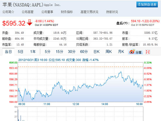Click the 前收盘 value 604.00

(19, 39)
